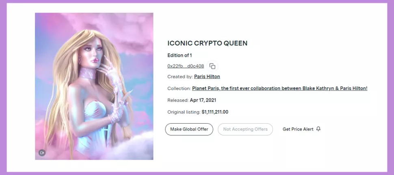Open the Iconic Crypto Queen artwork preview
The height and width of the screenshot is (175, 394).
pyautogui.click(x=94, y=86)
